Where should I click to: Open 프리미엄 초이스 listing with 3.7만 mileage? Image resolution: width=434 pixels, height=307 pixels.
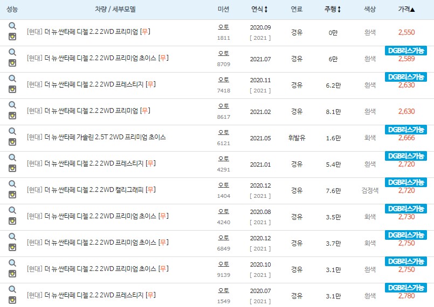tap(98, 242)
